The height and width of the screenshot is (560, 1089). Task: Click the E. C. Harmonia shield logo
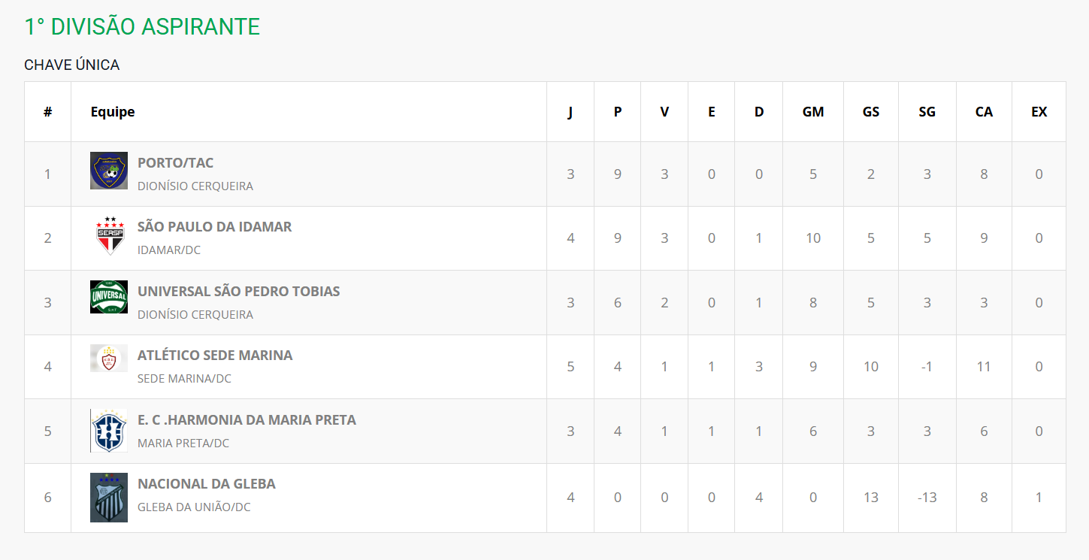(109, 431)
